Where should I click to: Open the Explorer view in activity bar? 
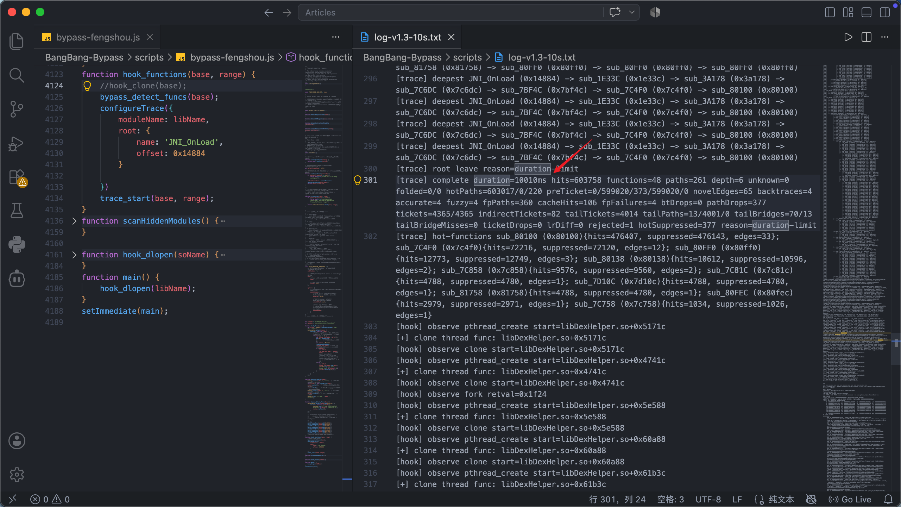[17, 42]
